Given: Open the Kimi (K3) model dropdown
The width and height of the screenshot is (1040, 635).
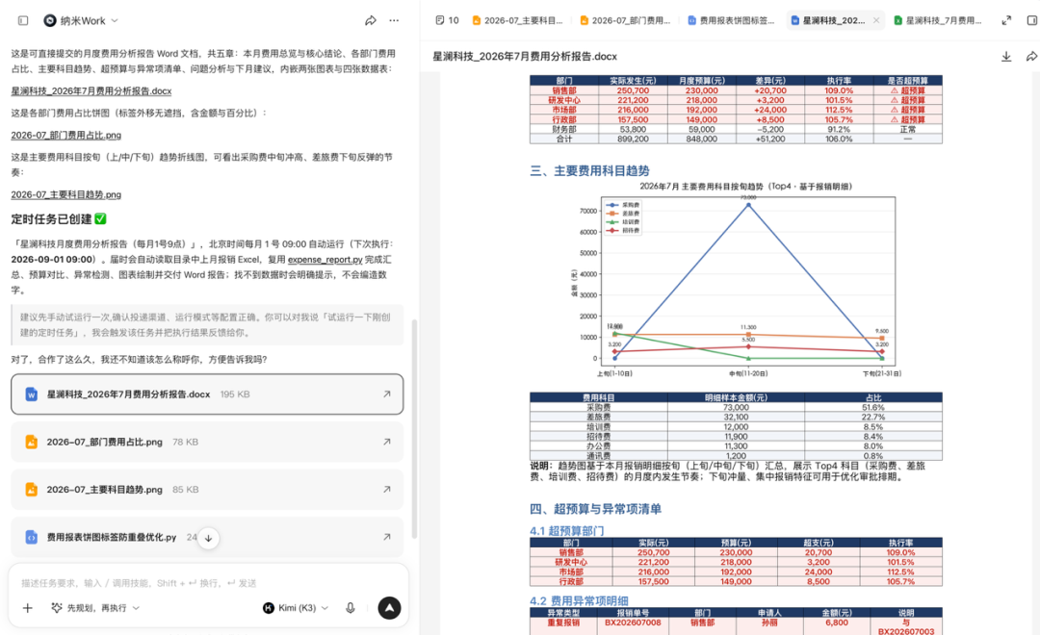Looking at the screenshot, I should (x=296, y=608).
